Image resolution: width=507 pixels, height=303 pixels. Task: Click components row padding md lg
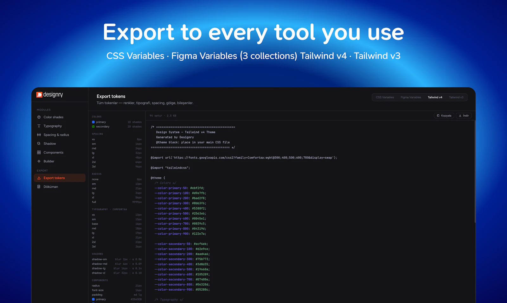(x=117, y=295)
